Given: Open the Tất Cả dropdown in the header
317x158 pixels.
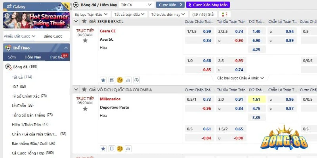Looking at the screenshot, I should [136, 5].
